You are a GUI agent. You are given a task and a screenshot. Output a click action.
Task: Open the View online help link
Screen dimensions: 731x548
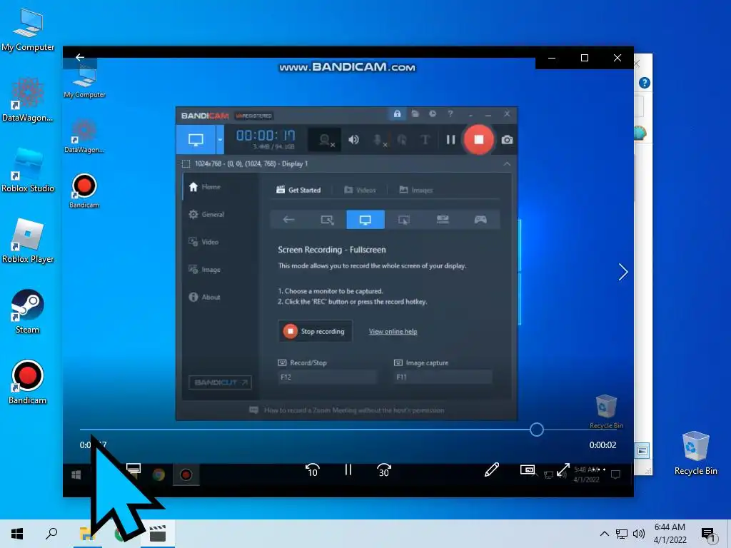tap(393, 331)
